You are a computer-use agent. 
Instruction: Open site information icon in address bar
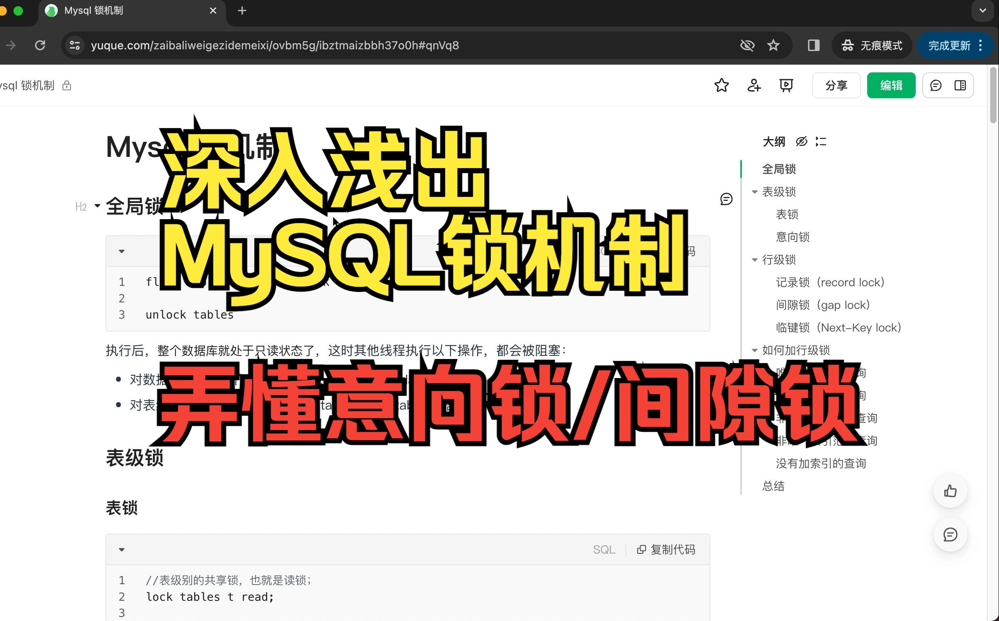coord(74,45)
